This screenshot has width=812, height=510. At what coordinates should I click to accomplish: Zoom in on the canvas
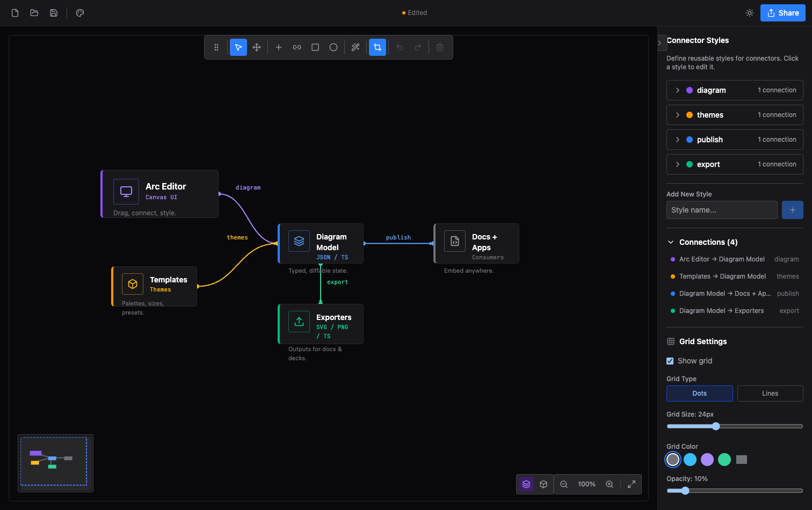click(610, 484)
